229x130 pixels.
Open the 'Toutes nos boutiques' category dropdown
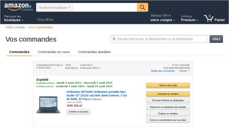coord(54,7)
